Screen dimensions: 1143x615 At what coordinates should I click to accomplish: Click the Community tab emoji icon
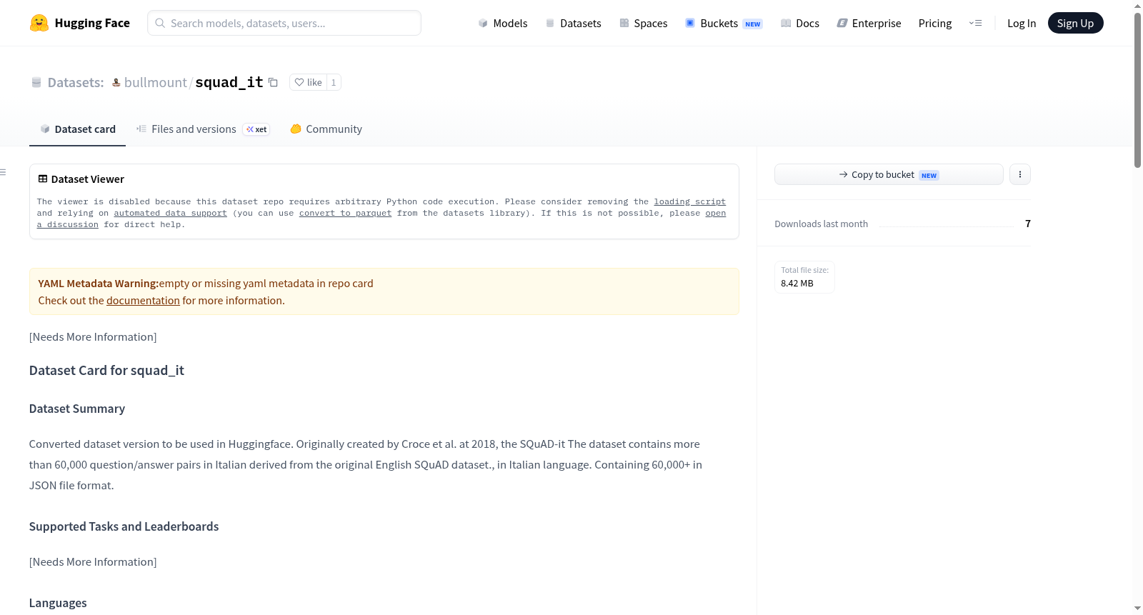(x=296, y=129)
